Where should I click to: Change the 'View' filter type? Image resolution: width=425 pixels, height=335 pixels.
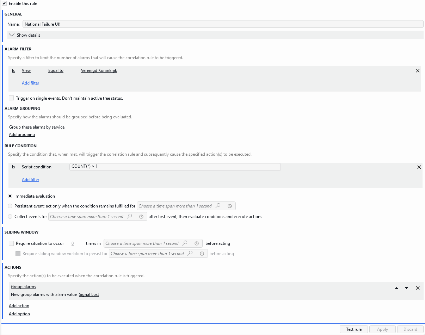(26, 70)
